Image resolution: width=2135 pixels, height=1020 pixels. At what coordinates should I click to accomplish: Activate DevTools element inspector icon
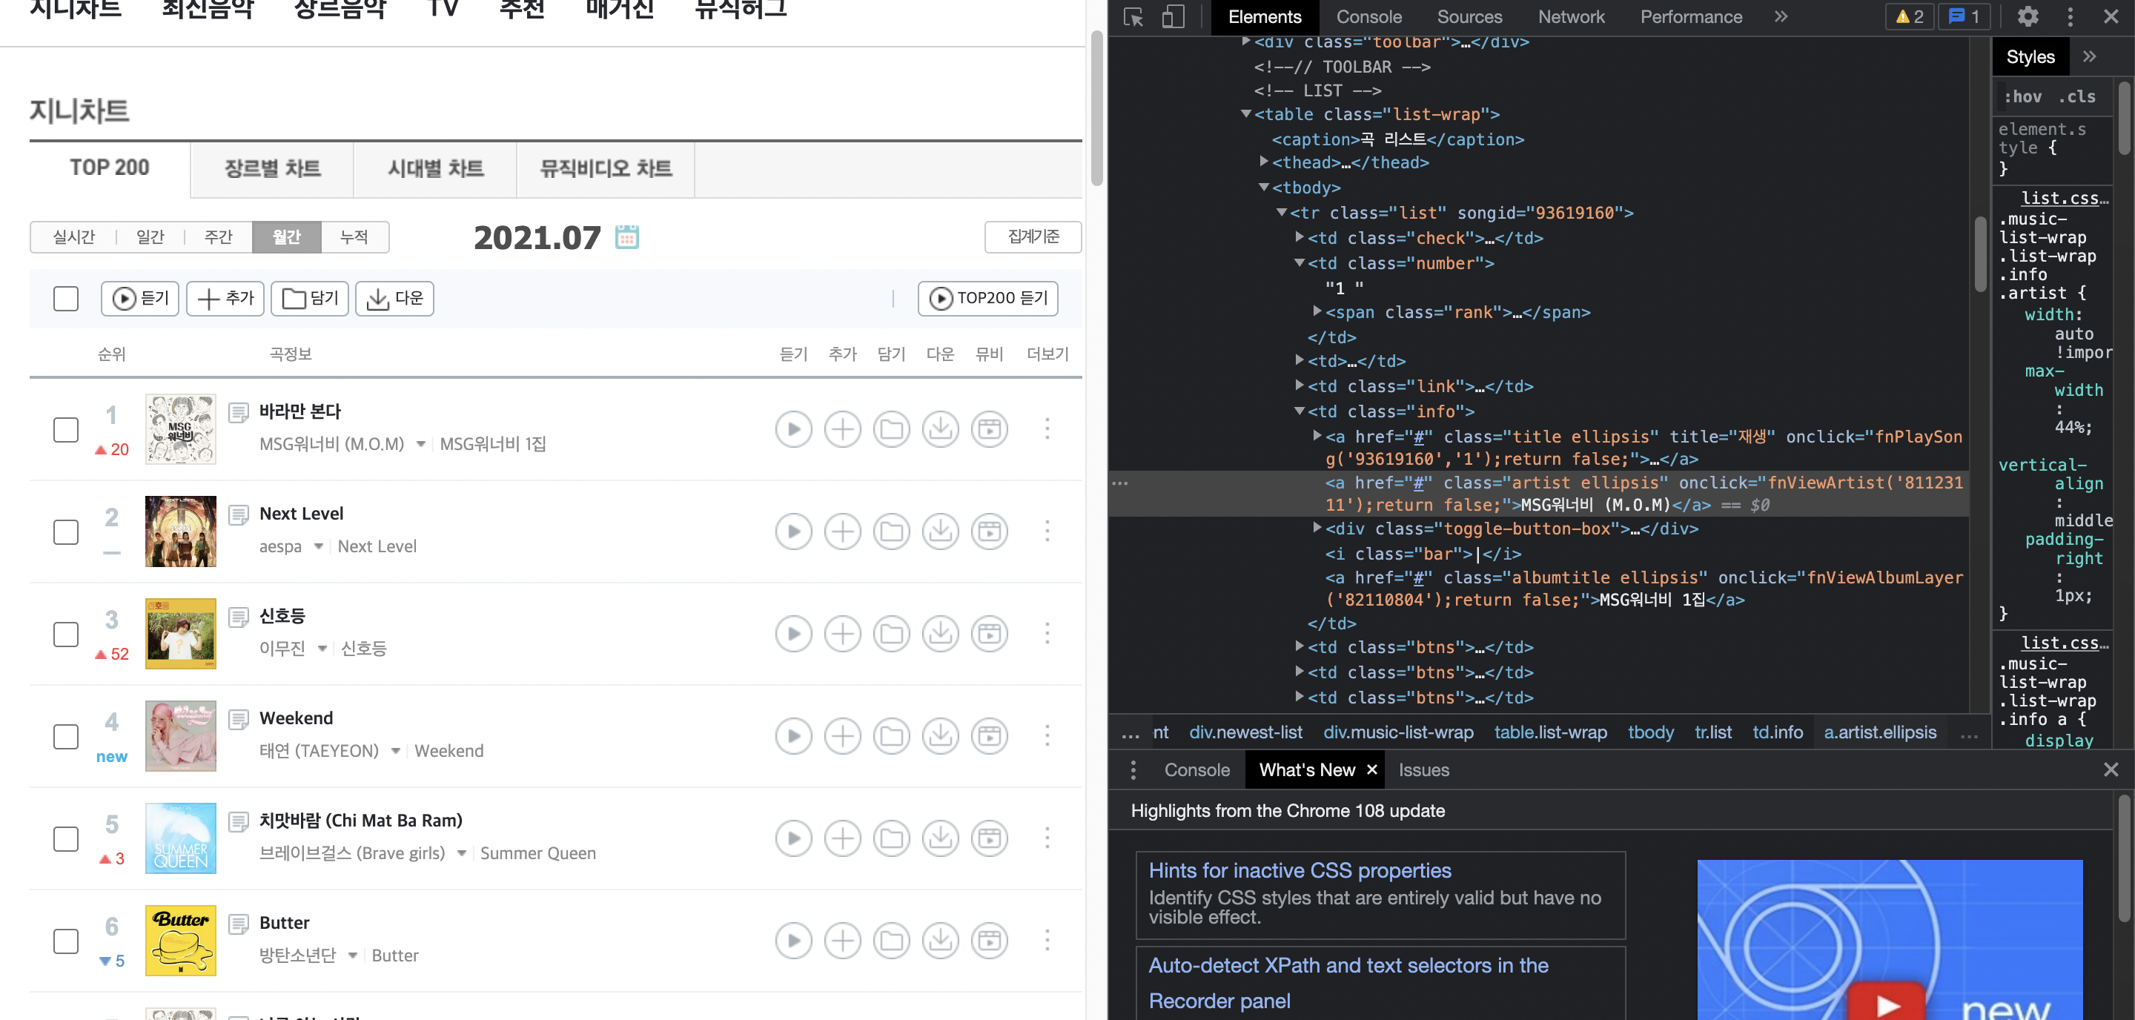1133,16
